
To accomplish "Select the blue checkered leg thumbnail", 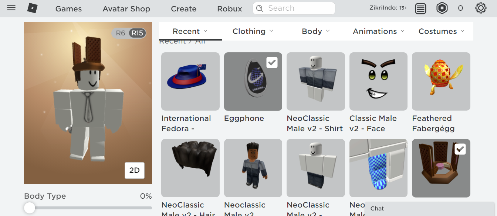I will (378, 168).
